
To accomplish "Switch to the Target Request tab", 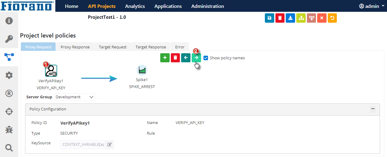I will coord(112,47).
